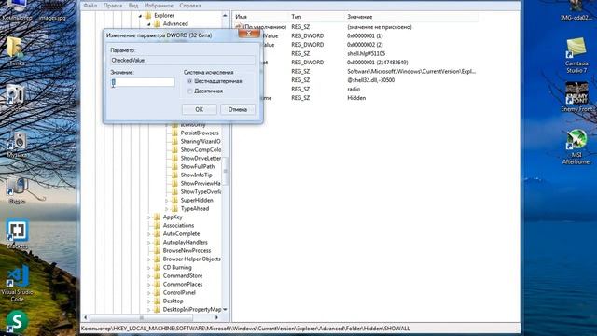Click the tree horizontal scrollbar left arrow
The image size is (597, 336).
[x=85, y=317]
